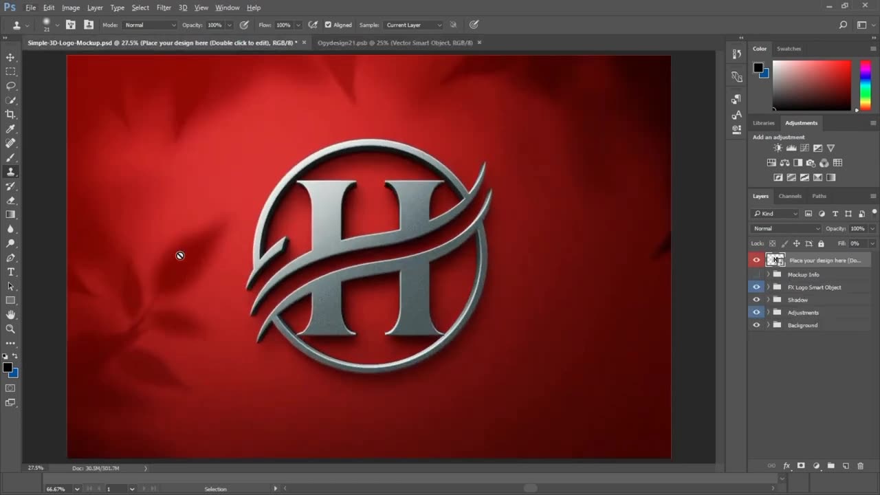This screenshot has height=495, width=880.
Task: Select the Spot Healing Brush tool
Action: (x=10, y=143)
